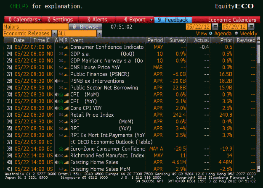263x188 pixels.
Task: Click the Economic Releases combo field
Action: [27, 34]
